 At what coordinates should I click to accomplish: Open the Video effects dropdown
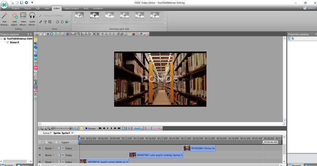point(23,19)
